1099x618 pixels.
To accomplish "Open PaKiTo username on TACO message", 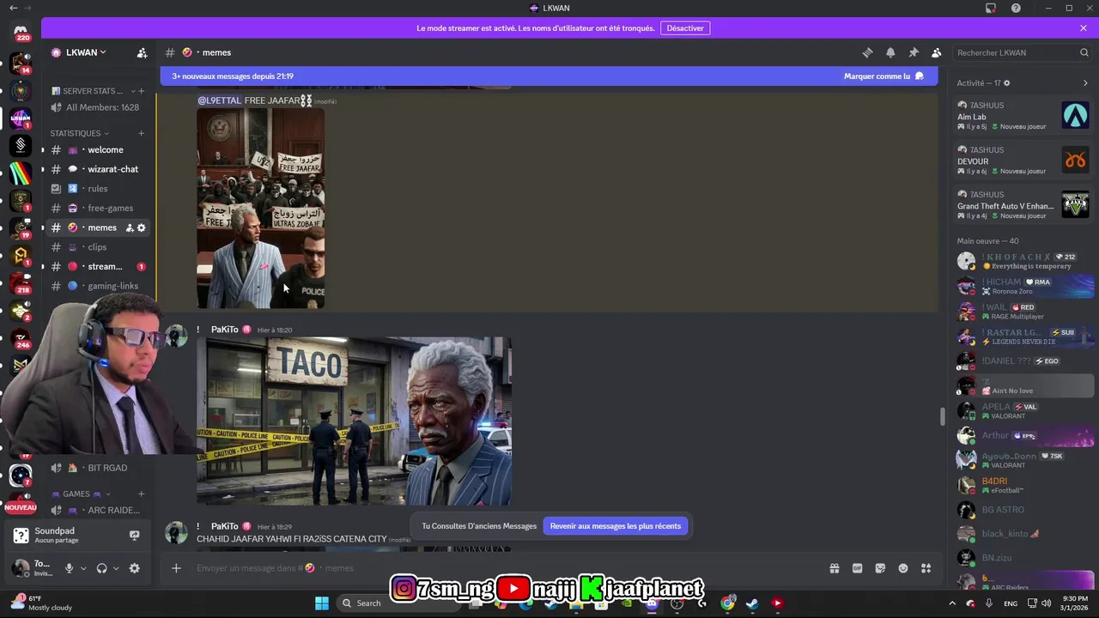I will click(x=225, y=330).
